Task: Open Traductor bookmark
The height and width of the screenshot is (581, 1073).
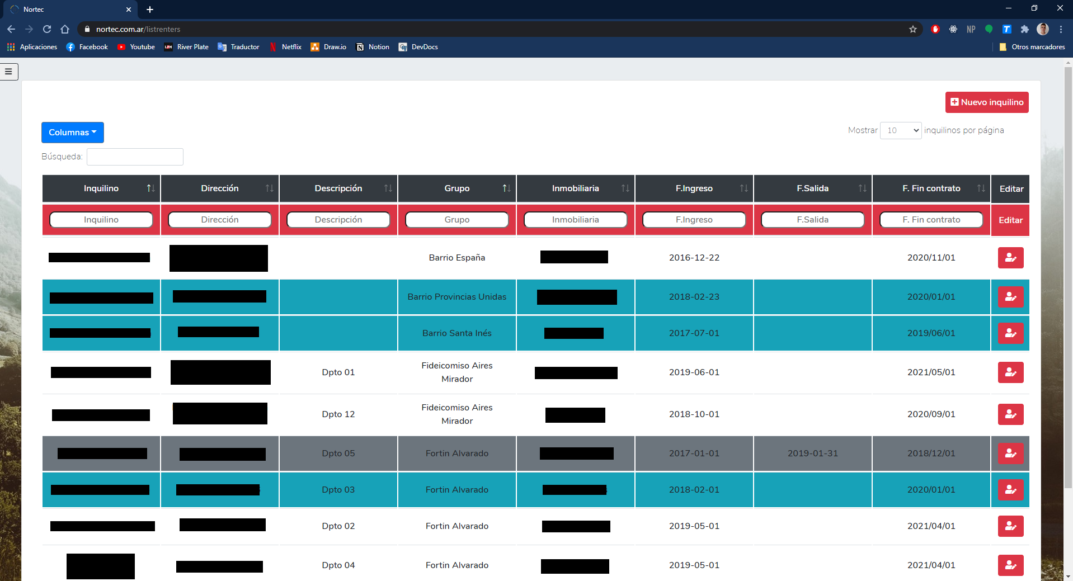Action: tap(238, 47)
